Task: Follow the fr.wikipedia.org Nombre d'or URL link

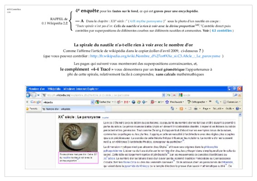Action: coord(155,56)
